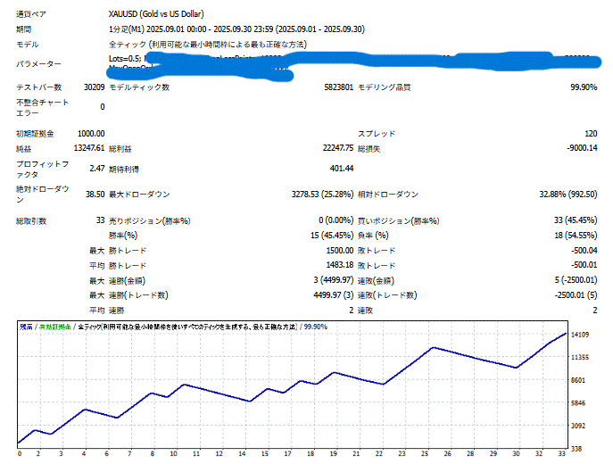The width and height of the screenshot is (613, 464).
Task: Click the プロフィットファクタ value 2.47
Action: click(96, 167)
